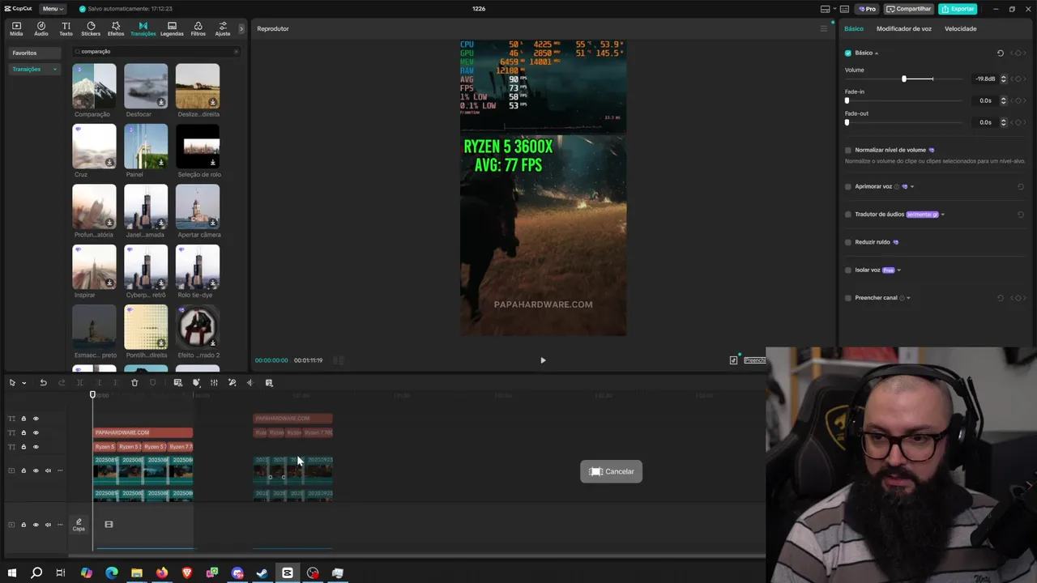
Task: Pick the Cyberp... retrô transition
Action: [x=146, y=267]
